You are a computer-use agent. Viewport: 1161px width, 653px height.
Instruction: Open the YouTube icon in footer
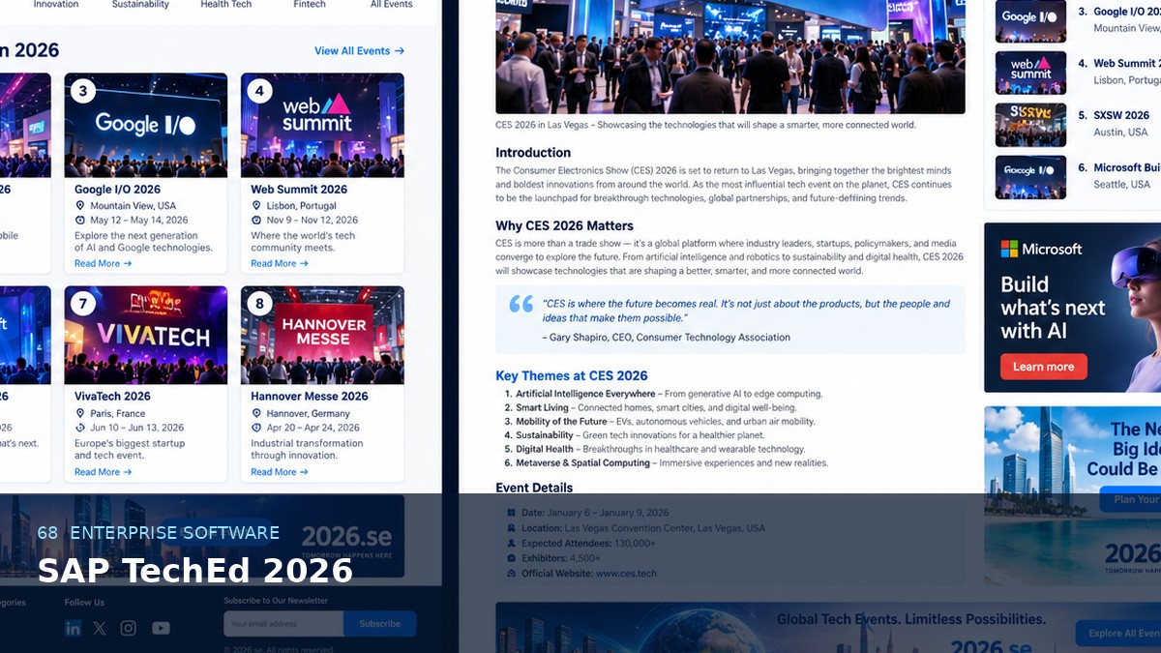pyautogui.click(x=161, y=628)
